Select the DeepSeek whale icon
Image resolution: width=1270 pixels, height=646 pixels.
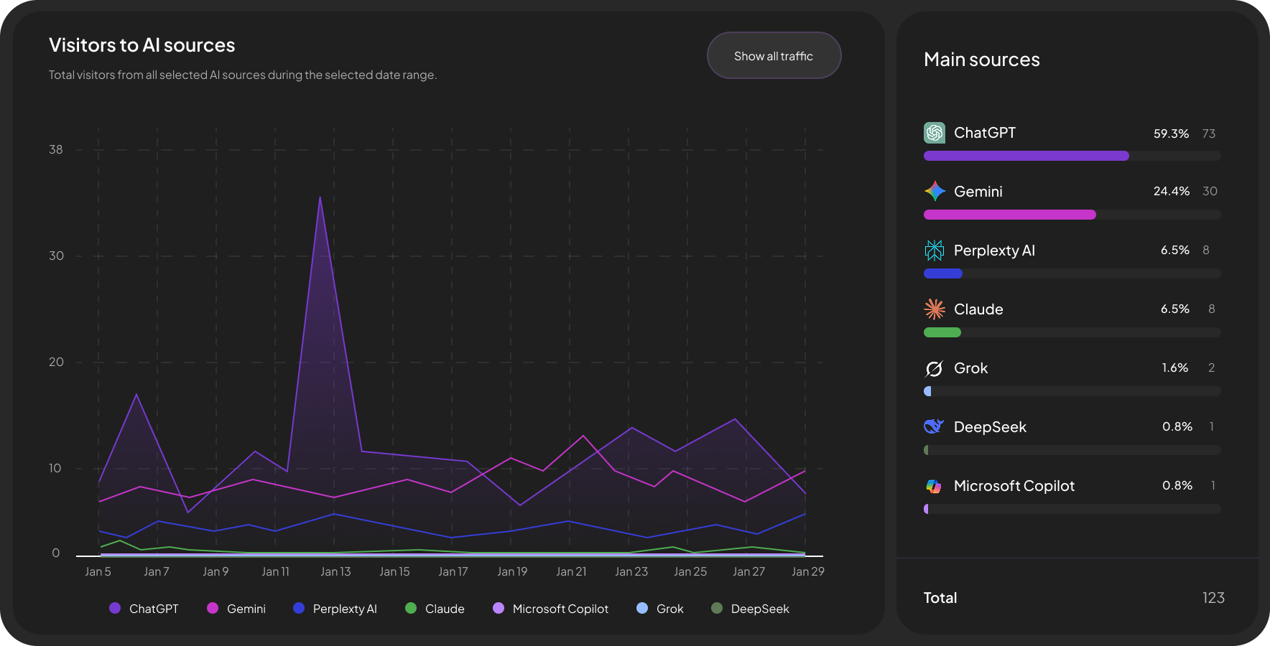(934, 427)
